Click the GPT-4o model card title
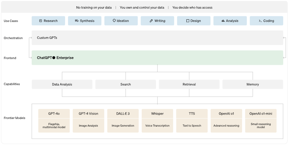 click(54, 114)
